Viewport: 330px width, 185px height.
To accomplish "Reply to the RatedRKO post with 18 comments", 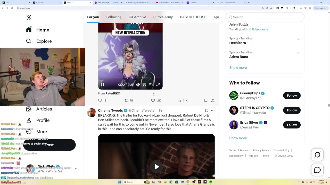I will [x=102, y=100].
